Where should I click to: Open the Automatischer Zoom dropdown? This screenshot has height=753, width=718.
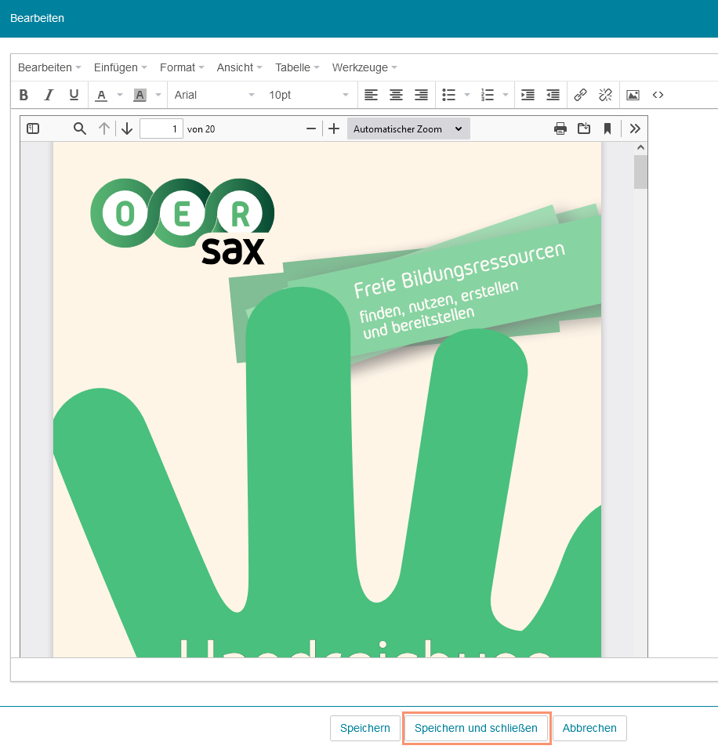pyautogui.click(x=408, y=128)
